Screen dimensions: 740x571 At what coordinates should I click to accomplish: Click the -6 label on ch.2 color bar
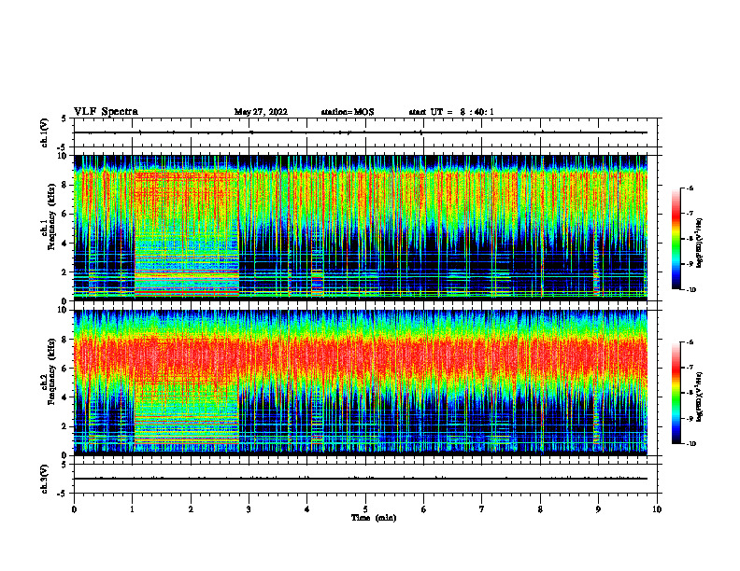690,342
